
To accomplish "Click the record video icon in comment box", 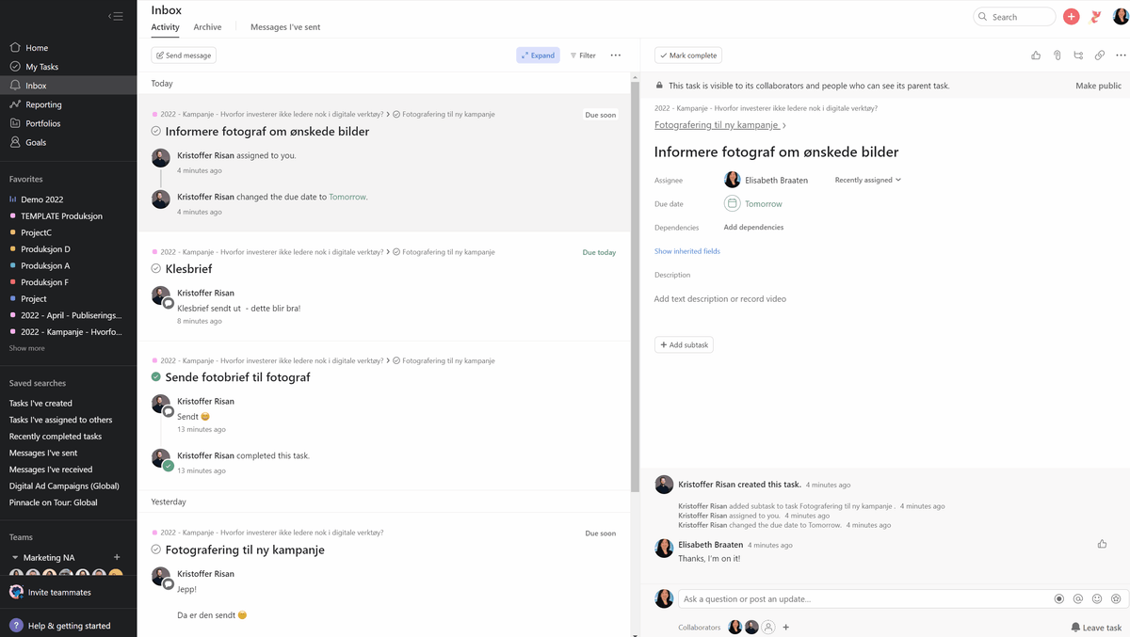I will pyautogui.click(x=1058, y=598).
